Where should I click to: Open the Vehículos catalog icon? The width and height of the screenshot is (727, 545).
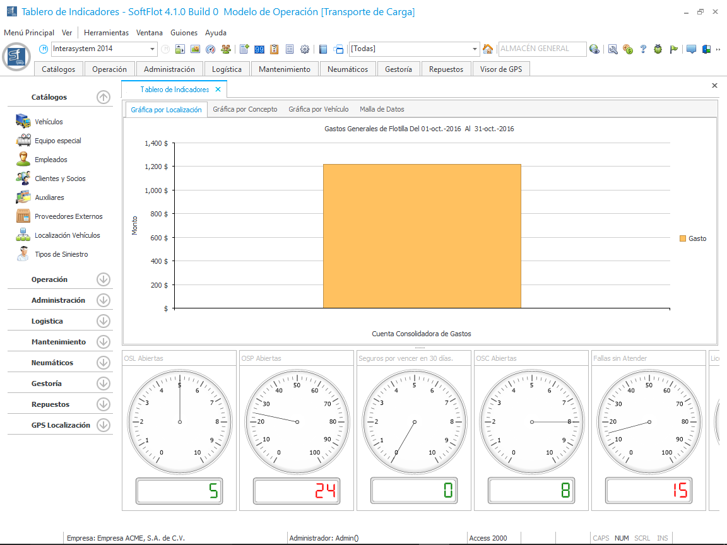point(23,122)
